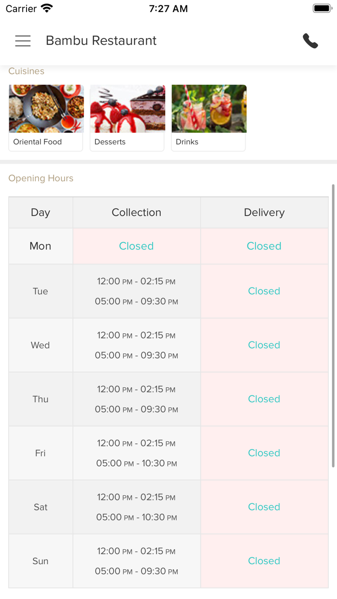The width and height of the screenshot is (337, 599).
Task: Tap Monday's Closed collection cell
Action: [136, 246]
